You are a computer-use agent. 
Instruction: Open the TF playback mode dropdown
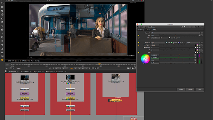[14, 68]
